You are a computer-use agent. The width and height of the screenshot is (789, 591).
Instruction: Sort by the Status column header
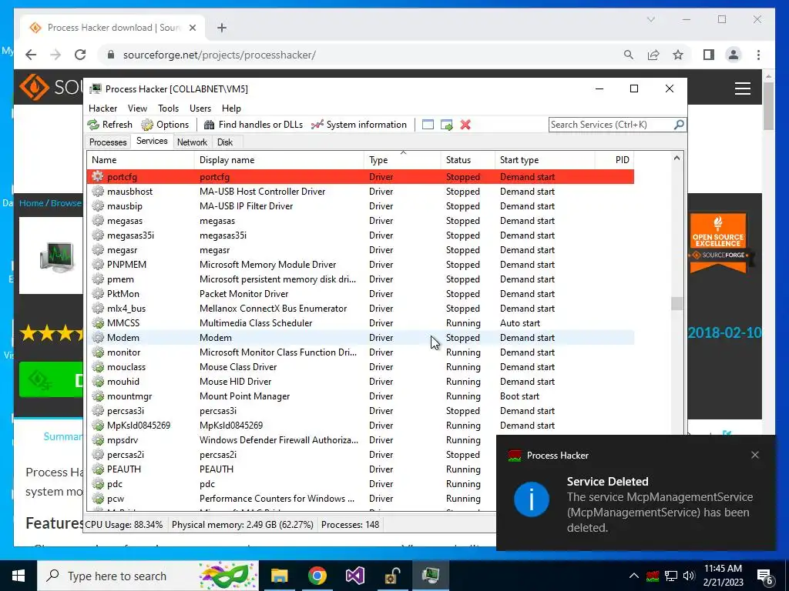click(x=468, y=160)
